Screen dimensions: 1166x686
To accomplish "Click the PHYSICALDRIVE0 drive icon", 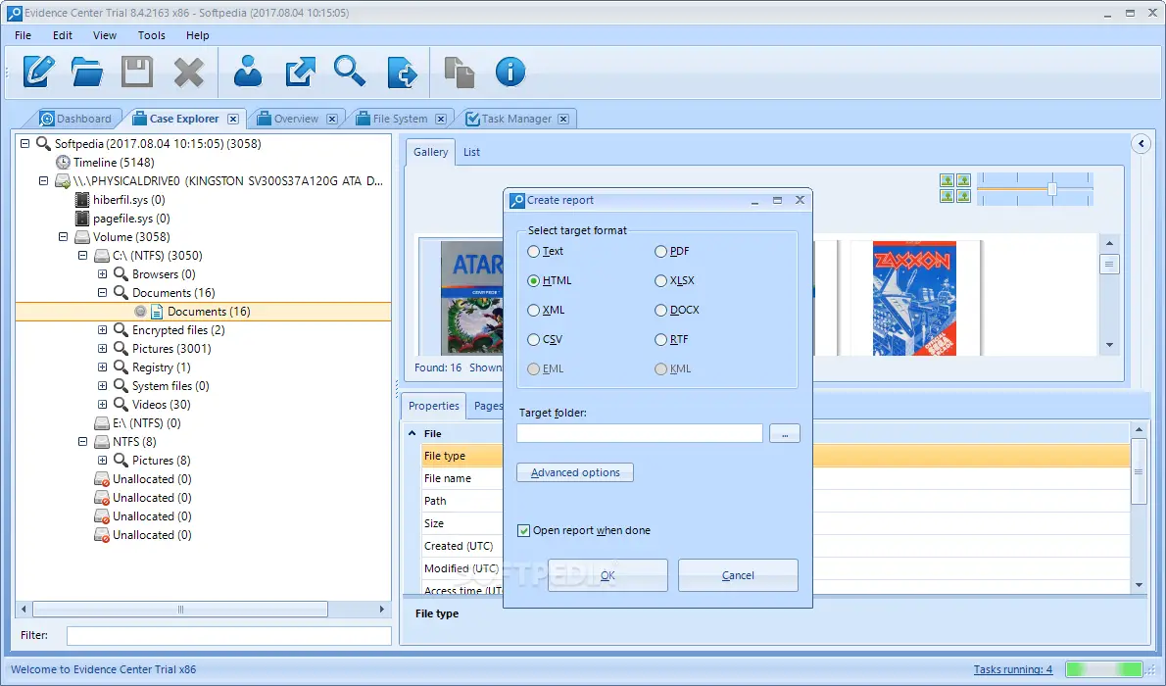I will point(63,180).
